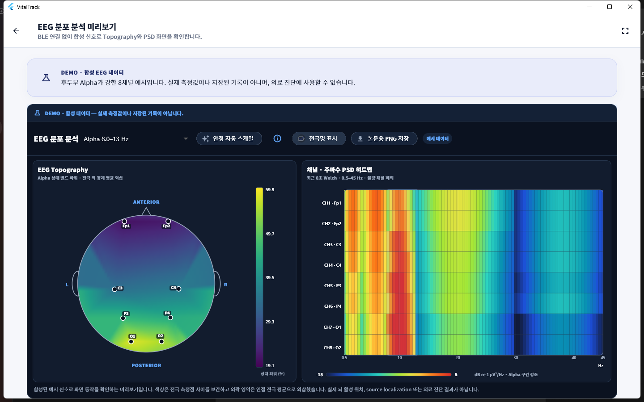Click the C4 electrode marker
The image size is (644, 402).
(x=178, y=289)
